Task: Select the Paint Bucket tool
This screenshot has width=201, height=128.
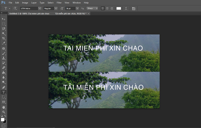Action: pyautogui.click(x=3, y=73)
